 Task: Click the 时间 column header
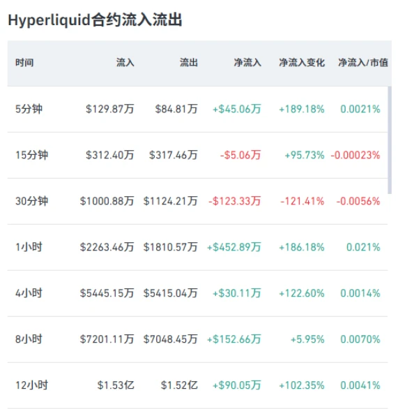click(24, 63)
